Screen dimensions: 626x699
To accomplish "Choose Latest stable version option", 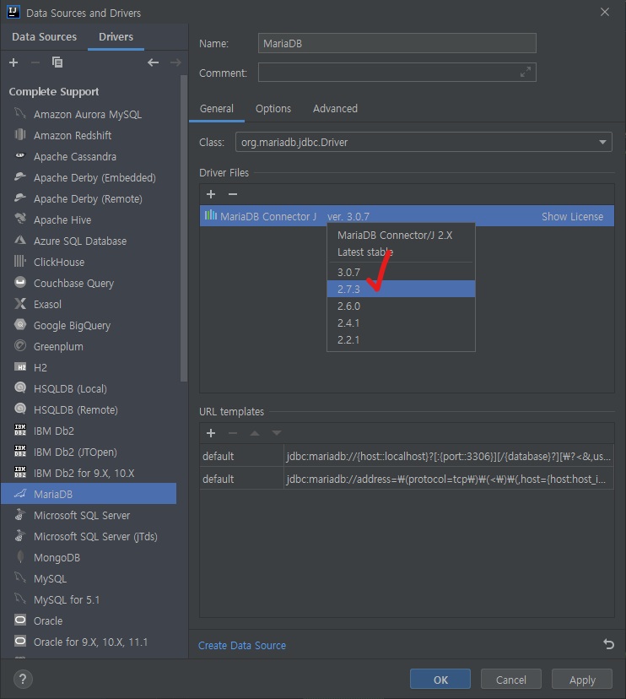I will point(401,252).
